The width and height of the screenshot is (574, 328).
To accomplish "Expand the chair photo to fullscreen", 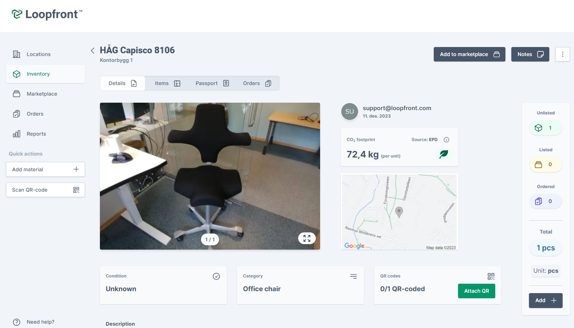I will [307, 238].
